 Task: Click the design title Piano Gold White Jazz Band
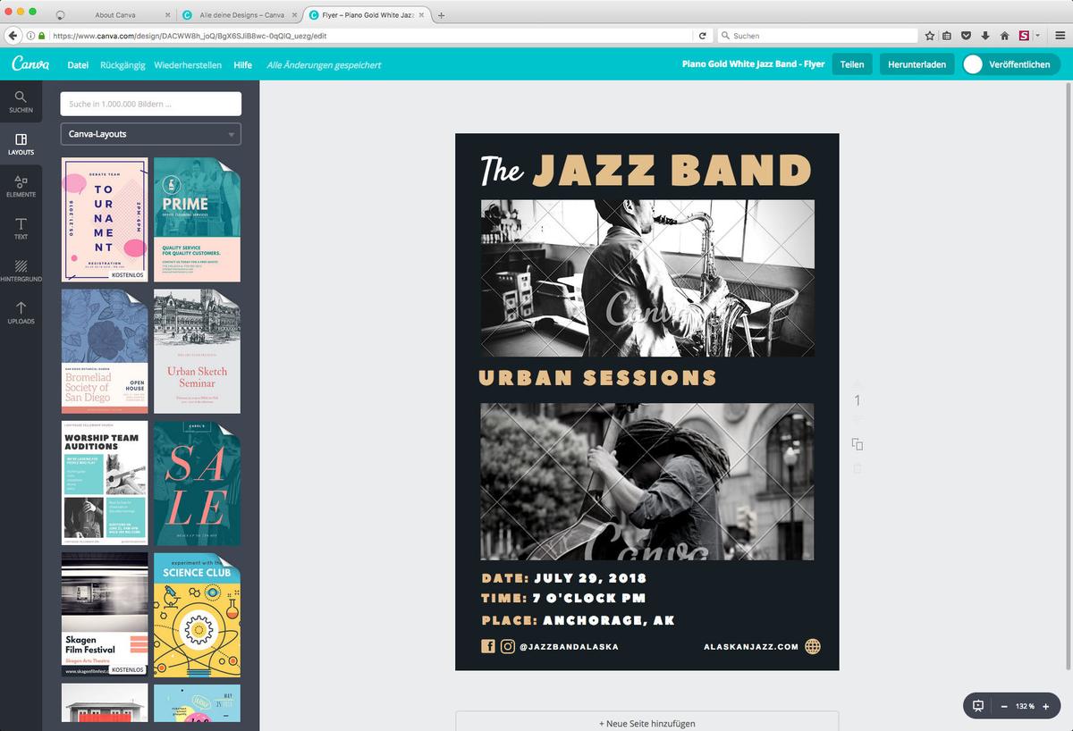coord(753,64)
